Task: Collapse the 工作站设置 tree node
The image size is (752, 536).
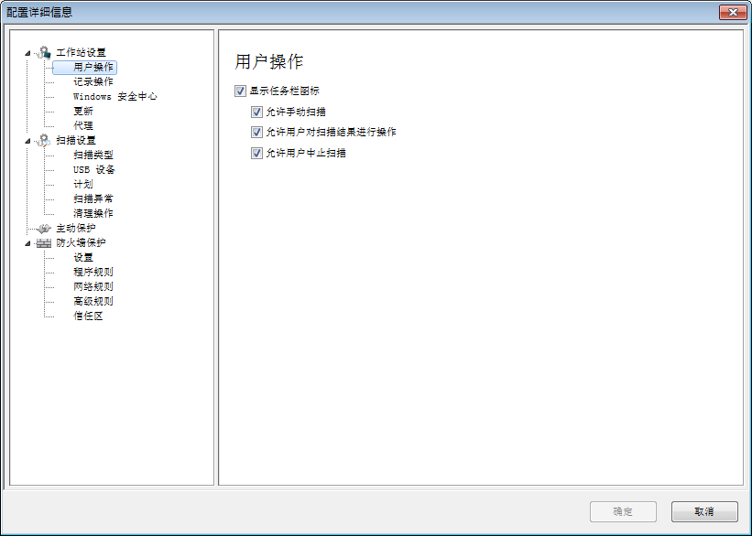Action: coord(27,53)
